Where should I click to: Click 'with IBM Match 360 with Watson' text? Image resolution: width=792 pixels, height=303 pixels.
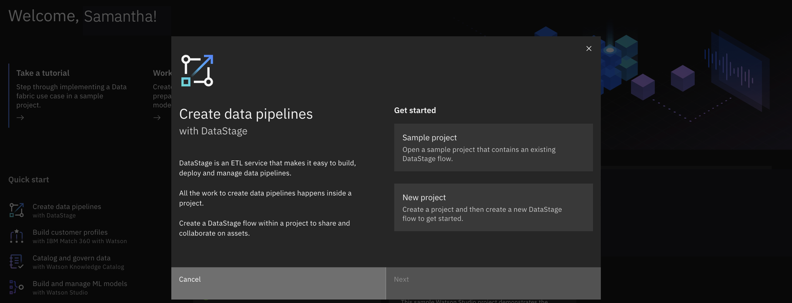coord(80,241)
